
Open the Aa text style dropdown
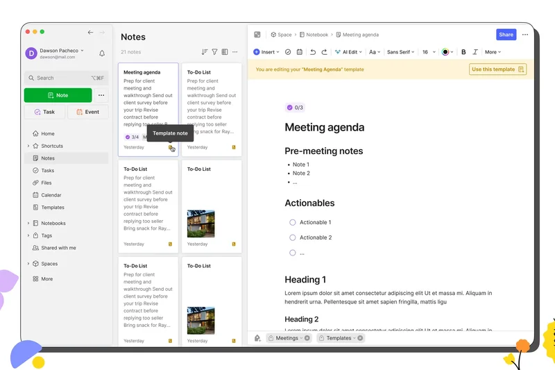coord(375,52)
